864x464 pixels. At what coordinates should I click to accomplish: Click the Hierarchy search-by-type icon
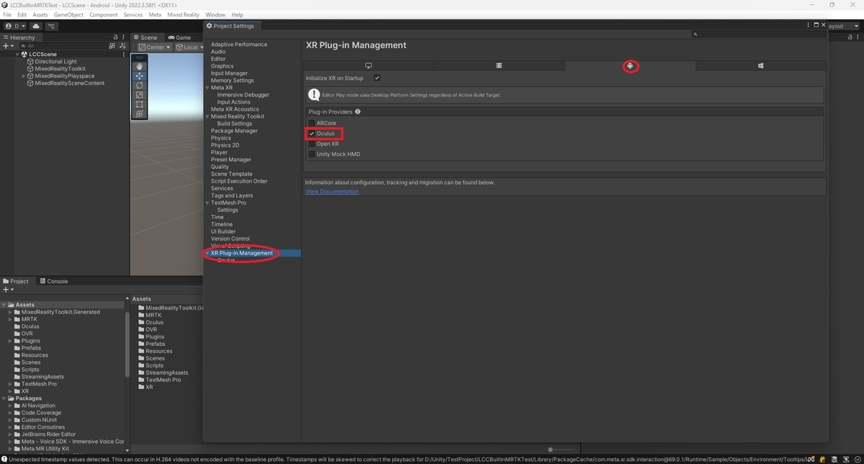pos(112,46)
